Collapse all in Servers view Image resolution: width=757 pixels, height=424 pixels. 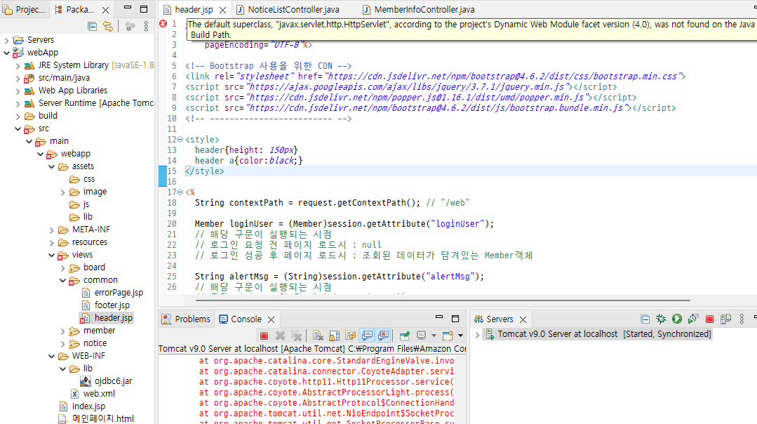coord(645,319)
